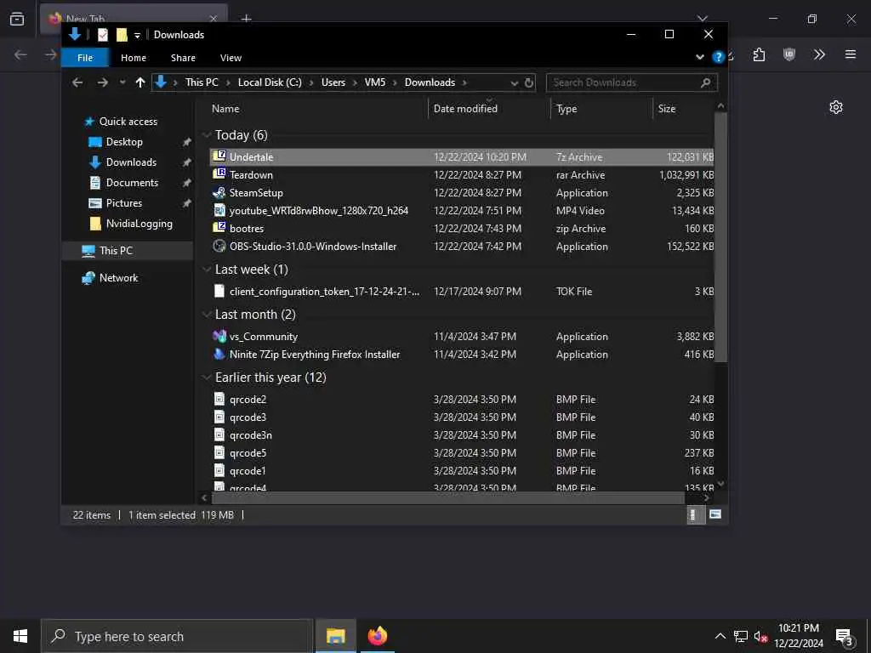Open address bar history dropdown
The width and height of the screenshot is (871, 653).
[x=514, y=82]
